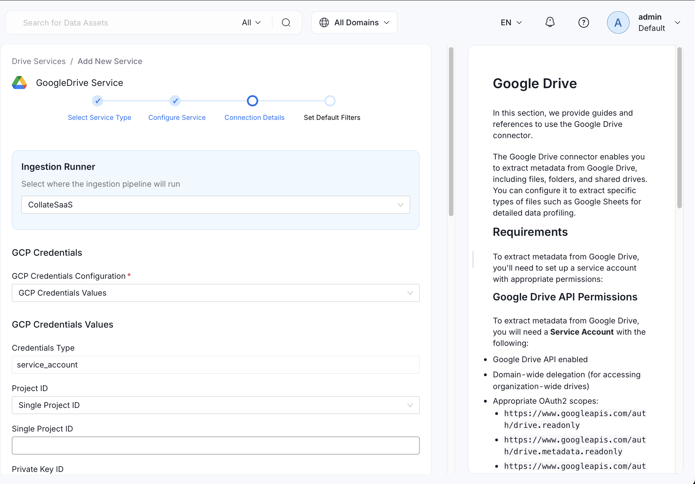Click the Google Drive service logo
The height and width of the screenshot is (484, 695).
click(x=19, y=82)
